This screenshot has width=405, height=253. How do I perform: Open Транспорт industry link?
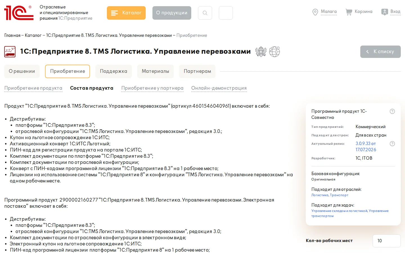pyautogui.click(x=339, y=195)
